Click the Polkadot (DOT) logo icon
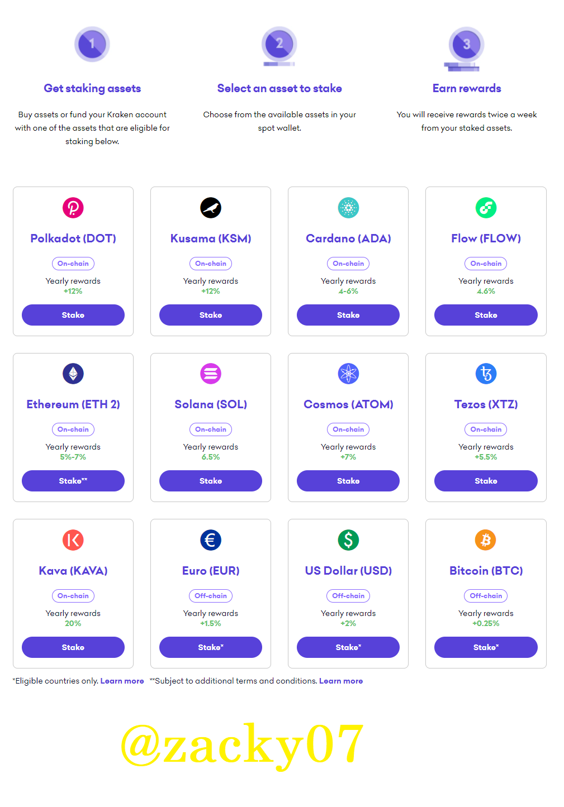Viewport: 564px width, 807px height. (73, 208)
